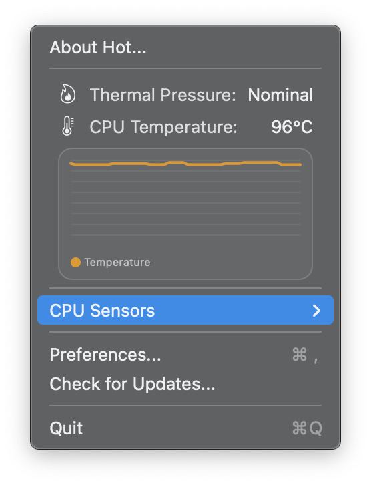Screen dimensions: 371x485
Task: Click the orange Temperature legend dot
Action: 75,262
